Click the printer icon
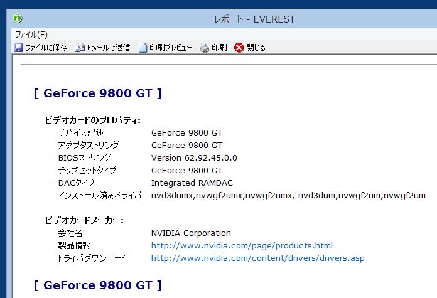437x298 pixels. (205, 48)
